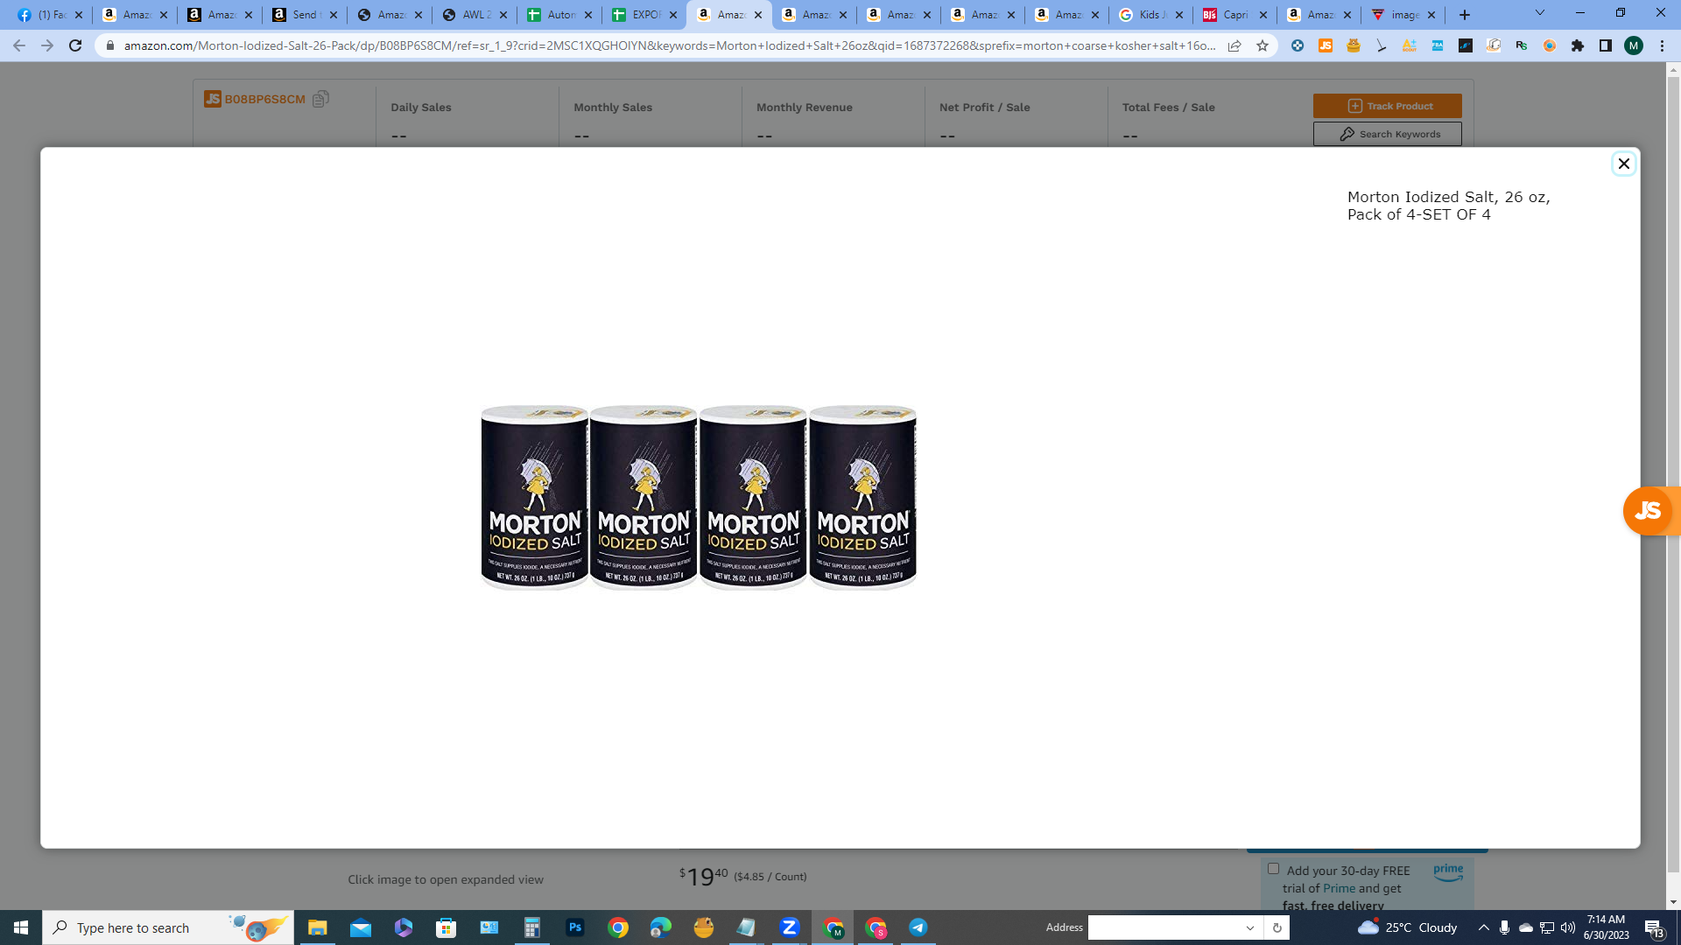The width and height of the screenshot is (1681, 945).
Task: View site information via the padlock icon
Action: tap(109, 45)
